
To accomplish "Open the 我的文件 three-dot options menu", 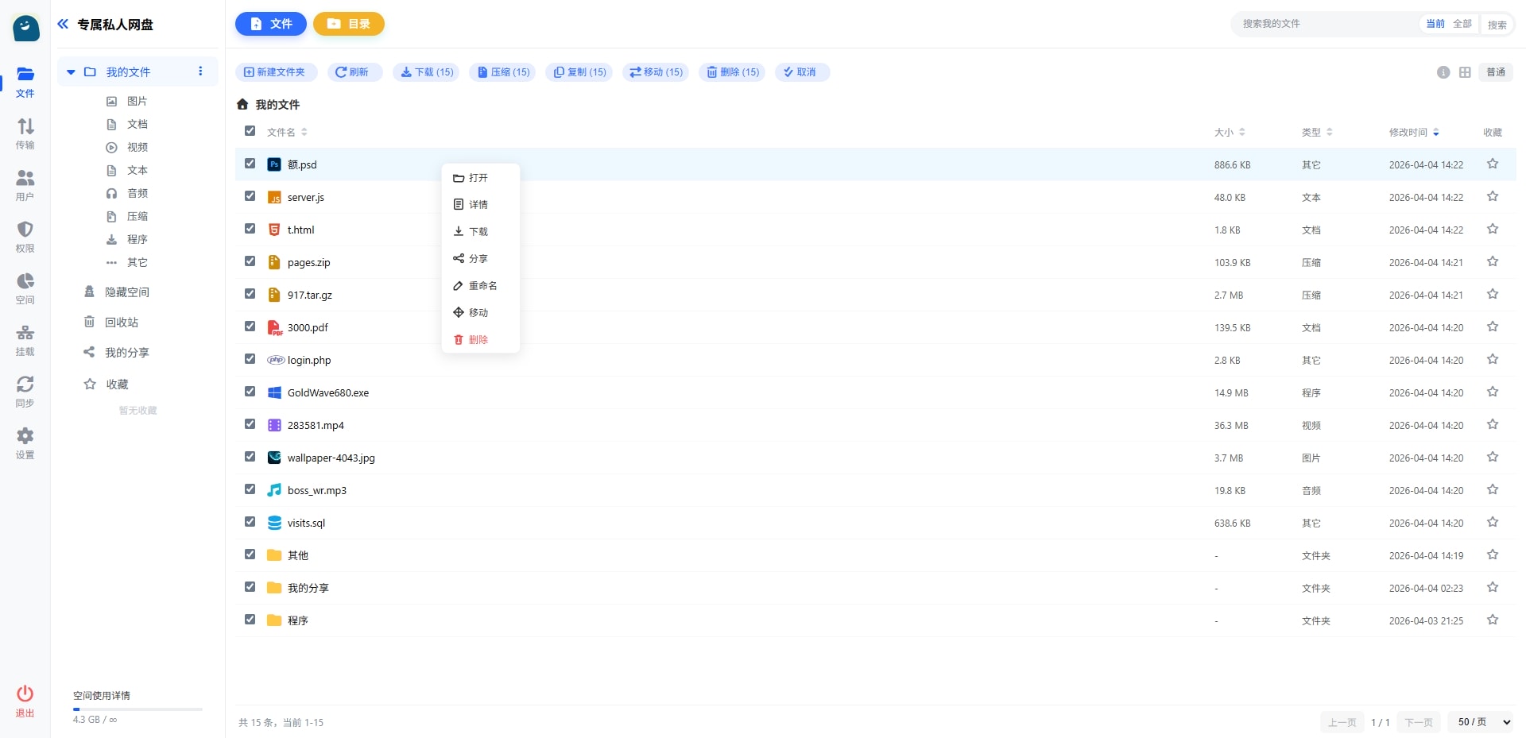I will click(x=200, y=71).
